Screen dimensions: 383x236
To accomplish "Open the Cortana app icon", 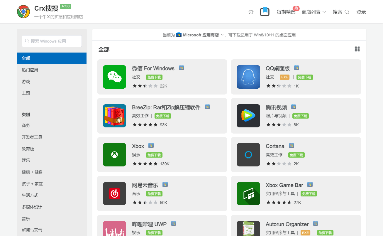I will point(248,155).
